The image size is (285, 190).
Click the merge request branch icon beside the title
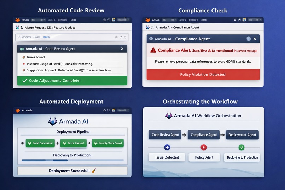22,28
